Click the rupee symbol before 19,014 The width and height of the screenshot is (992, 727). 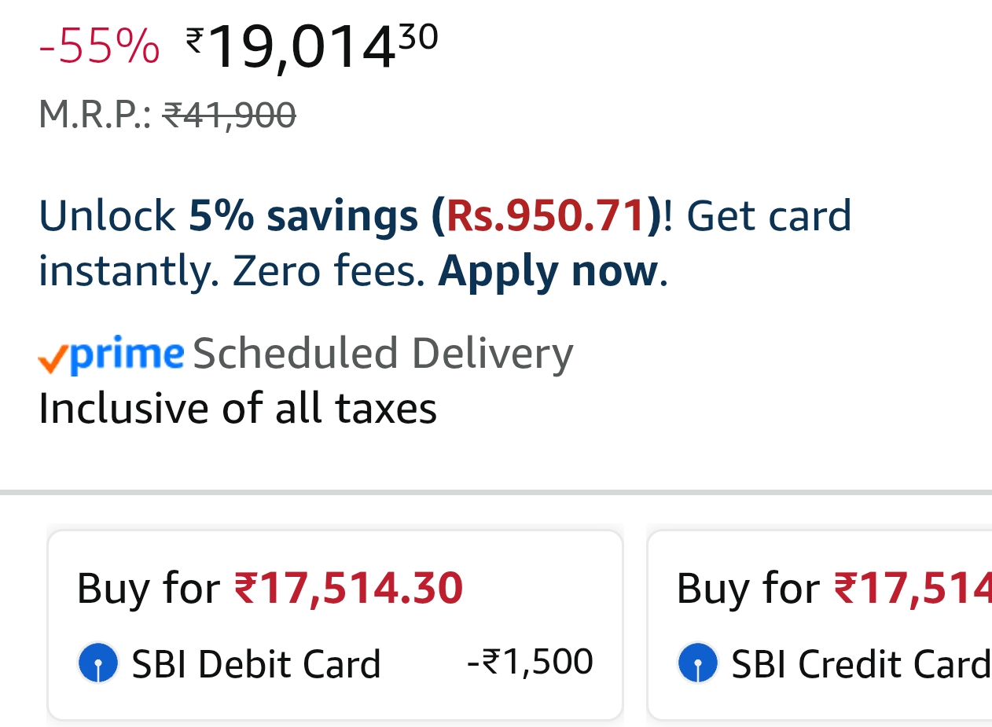point(194,39)
